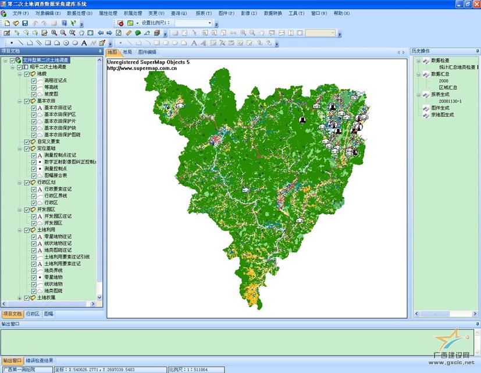Screen dimensions: 481x373
Task: Click the Full Extent view icon
Action: (91, 33)
